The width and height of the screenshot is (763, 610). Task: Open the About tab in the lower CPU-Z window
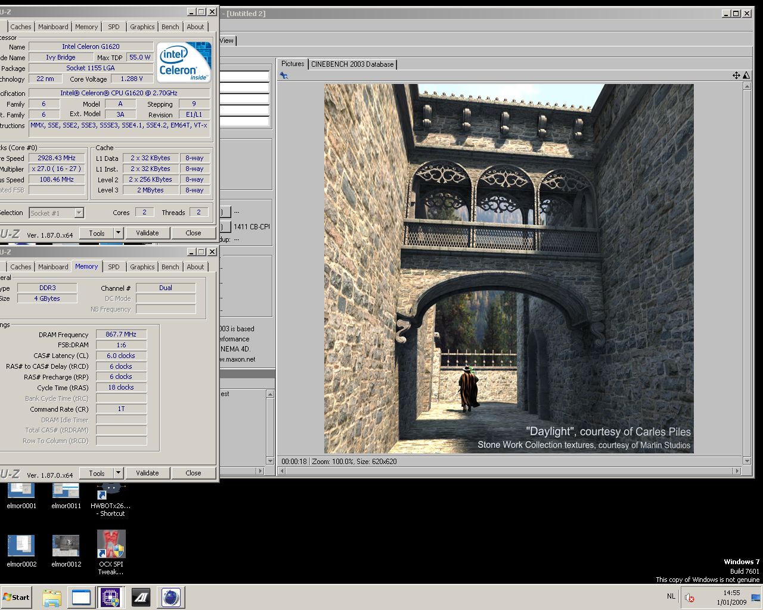click(196, 267)
